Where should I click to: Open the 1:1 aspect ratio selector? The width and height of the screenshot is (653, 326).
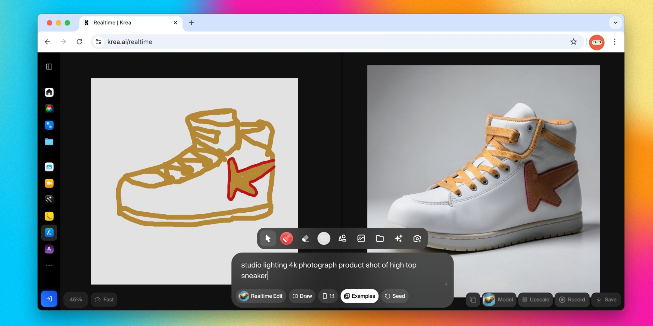328,296
